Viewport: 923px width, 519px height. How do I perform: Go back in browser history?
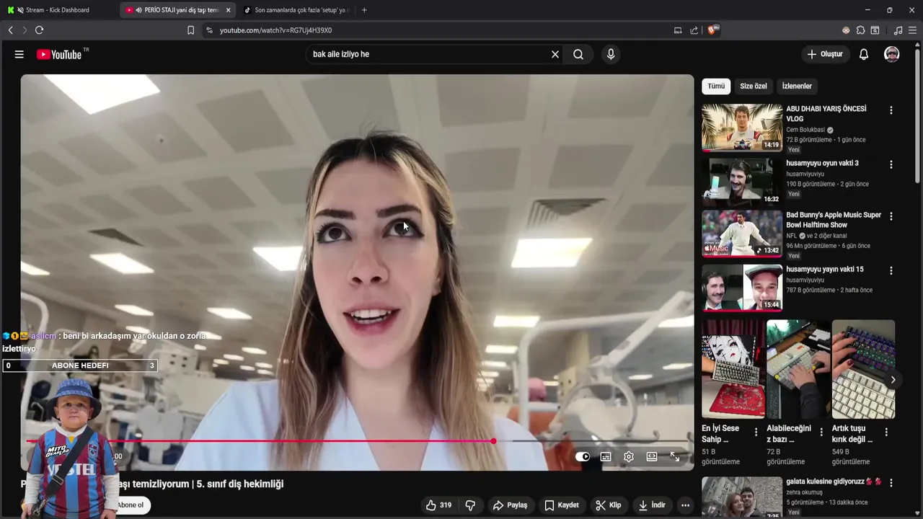[10, 30]
